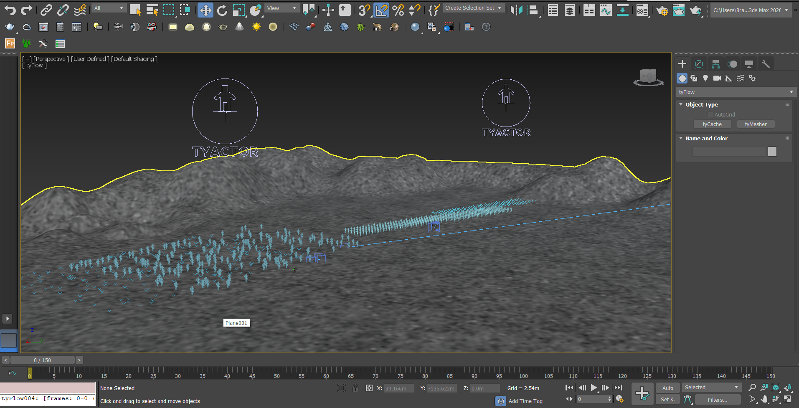Open the Curve Editor
Viewport: 799px width, 408px height.
point(606,10)
